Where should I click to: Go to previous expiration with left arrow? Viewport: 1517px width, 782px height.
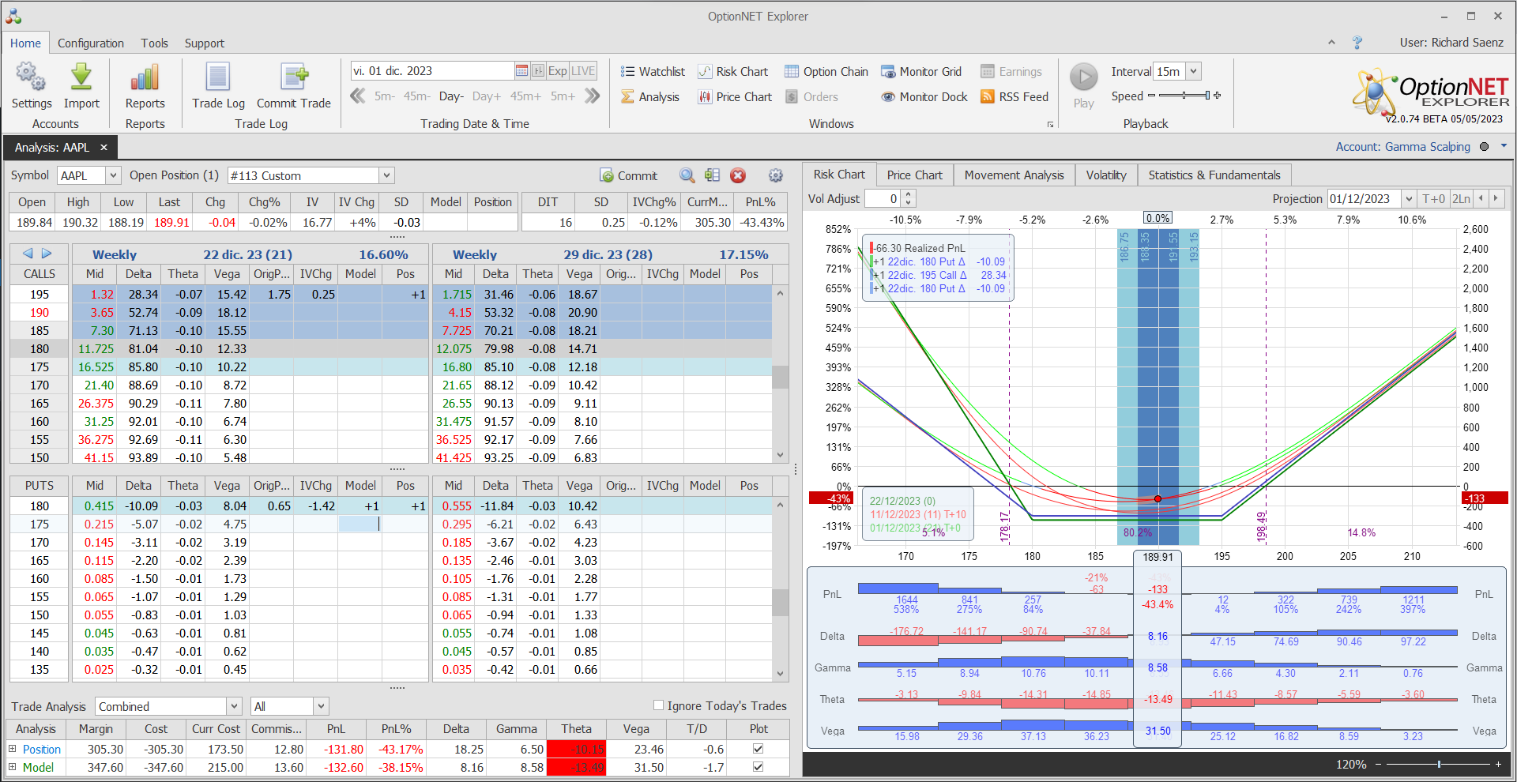pos(28,254)
